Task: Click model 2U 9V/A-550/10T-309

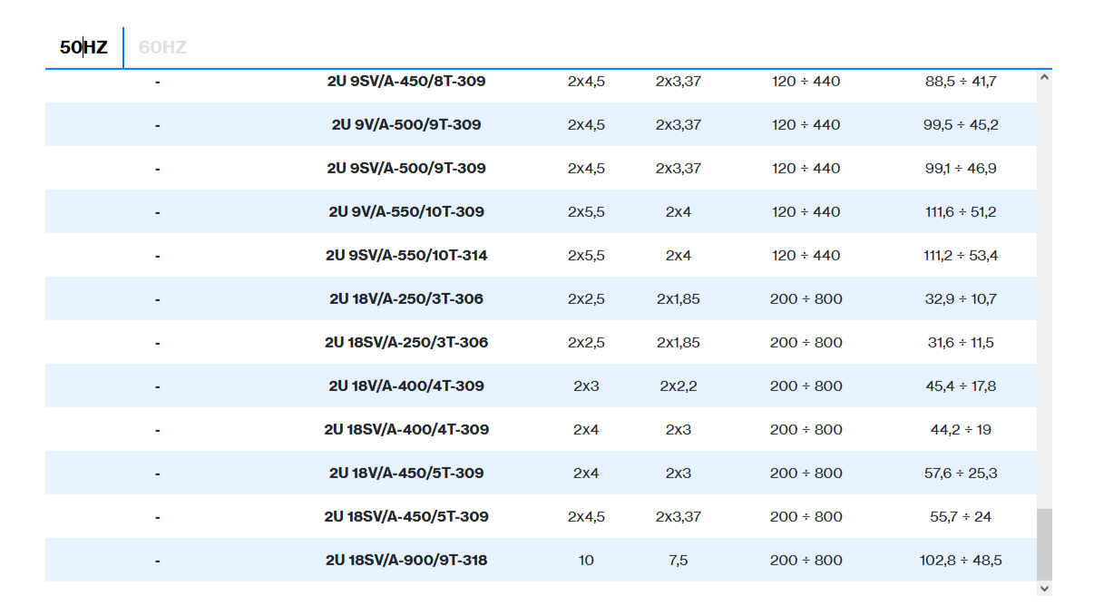Action: pos(405,212)
